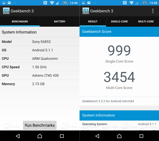Image resolution: width=159 pixels, height=141 pixels.
Task: Tap email notification icon in left status bar
Action: (x=9, y=3)
